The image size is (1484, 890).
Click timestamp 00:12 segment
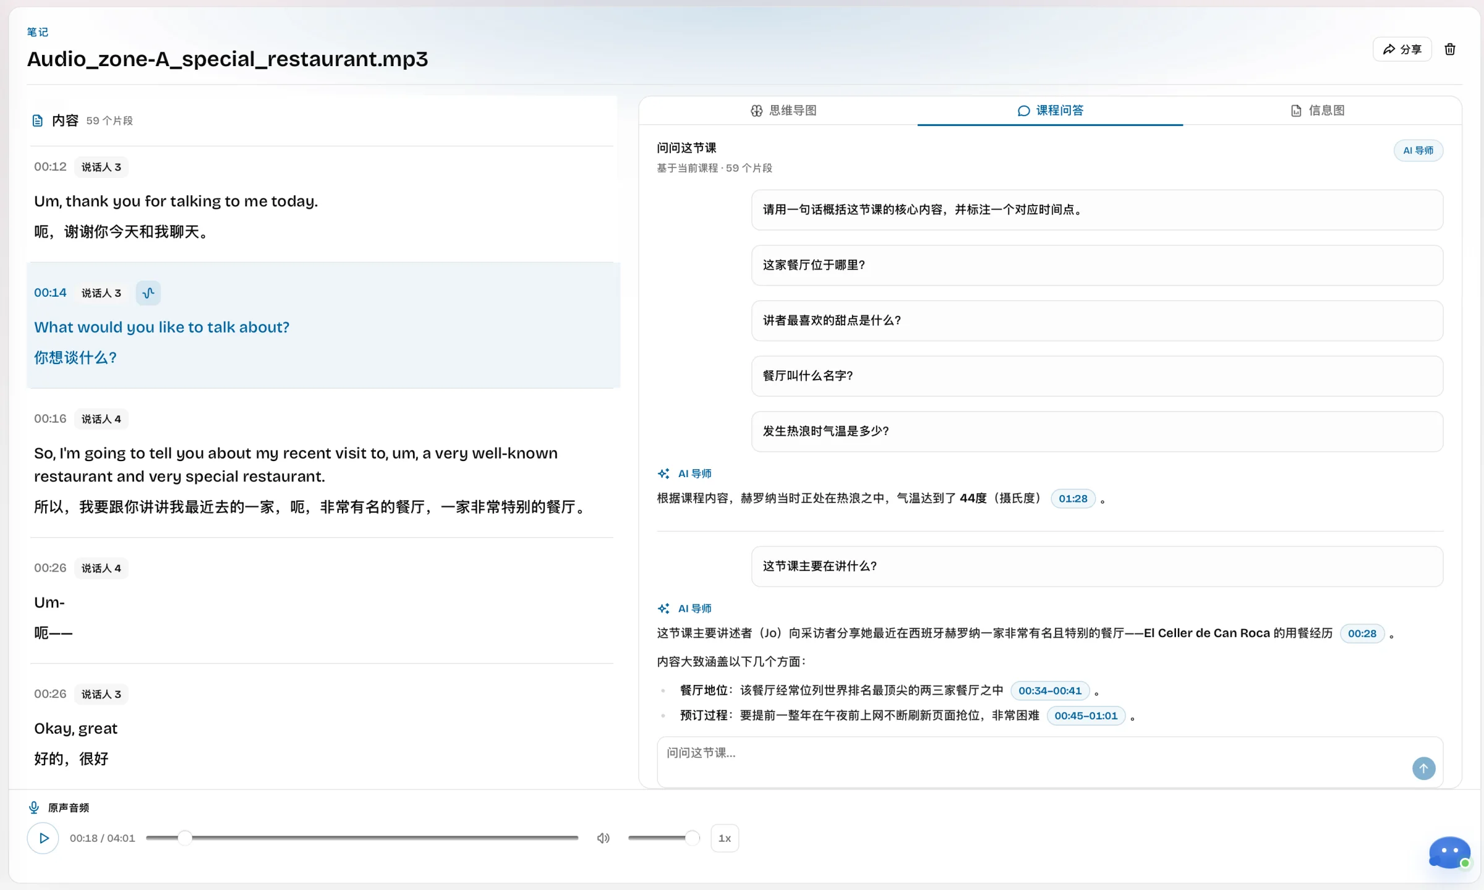point(50,167)
